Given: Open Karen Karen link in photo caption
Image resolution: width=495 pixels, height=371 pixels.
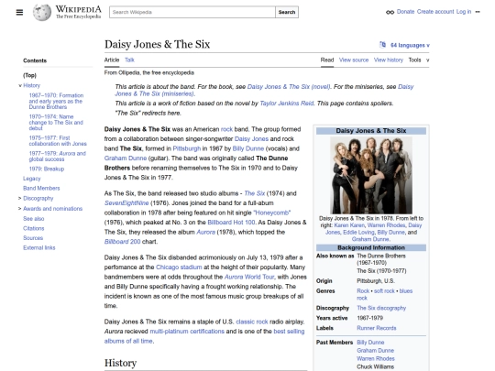Looking at the screenshot, I should tap(349, 225).
